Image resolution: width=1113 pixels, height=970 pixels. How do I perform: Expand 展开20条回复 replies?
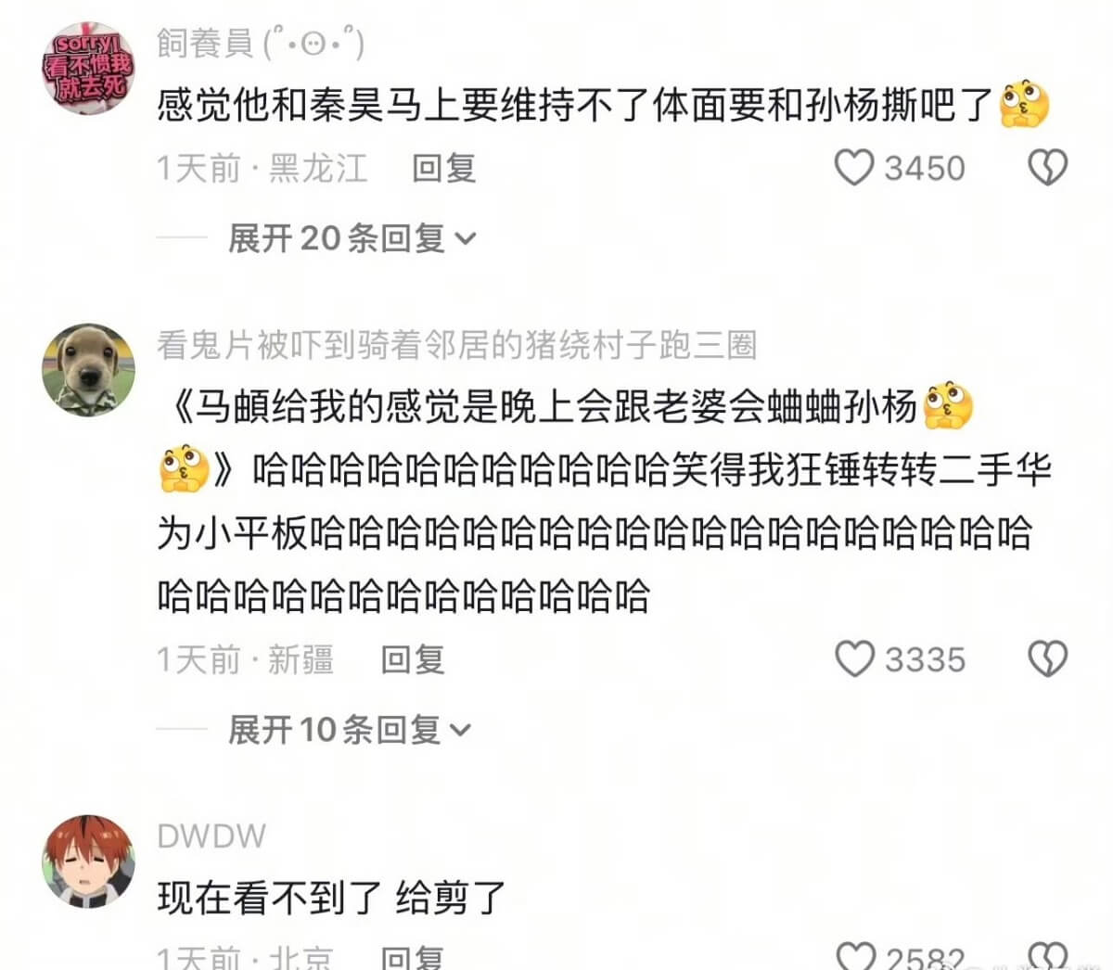tap(352, 239)
